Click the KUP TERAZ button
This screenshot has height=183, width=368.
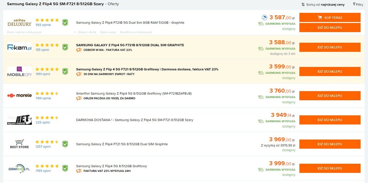tap(330, 18)
